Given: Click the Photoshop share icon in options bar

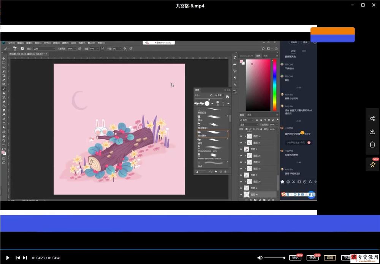Looking at the screenshot, I should pyautogui.click(x=276, y=49).
